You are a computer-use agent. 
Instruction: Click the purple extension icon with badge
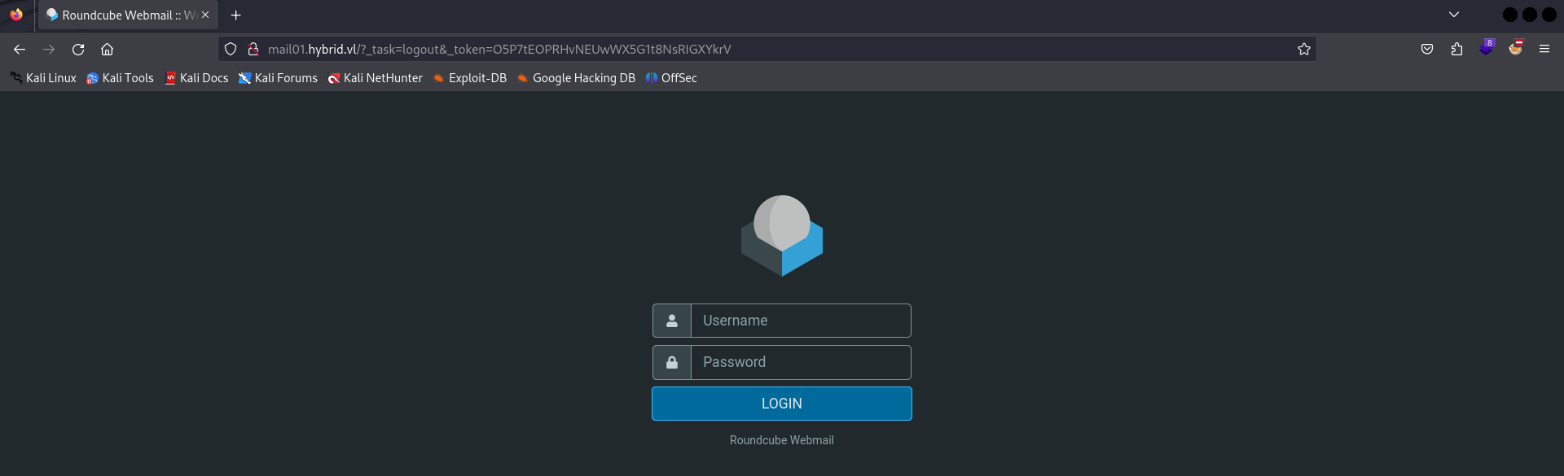1486,49
